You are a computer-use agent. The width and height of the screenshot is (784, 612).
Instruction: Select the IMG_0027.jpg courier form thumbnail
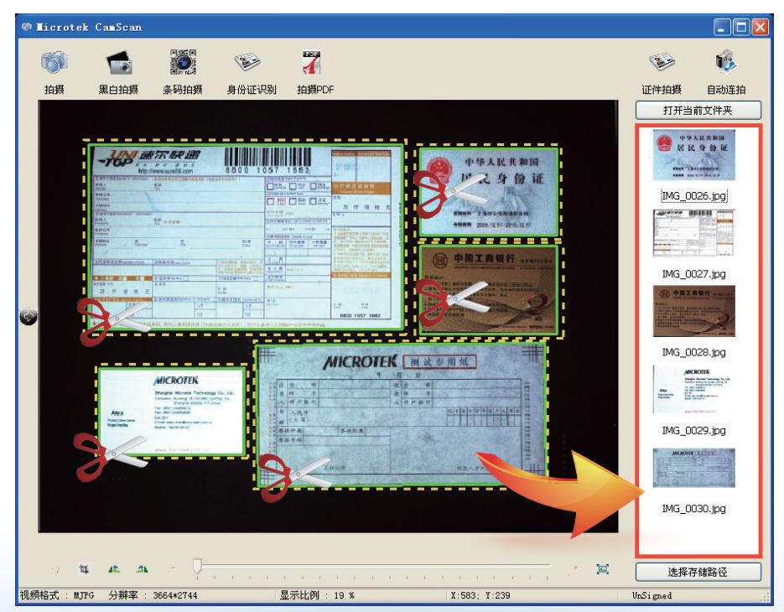[693, 234]
